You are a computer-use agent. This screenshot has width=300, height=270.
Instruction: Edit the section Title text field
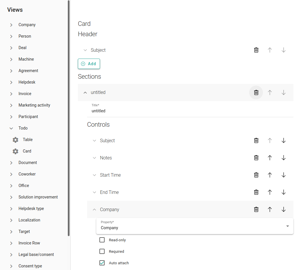[x=190, y=111]
